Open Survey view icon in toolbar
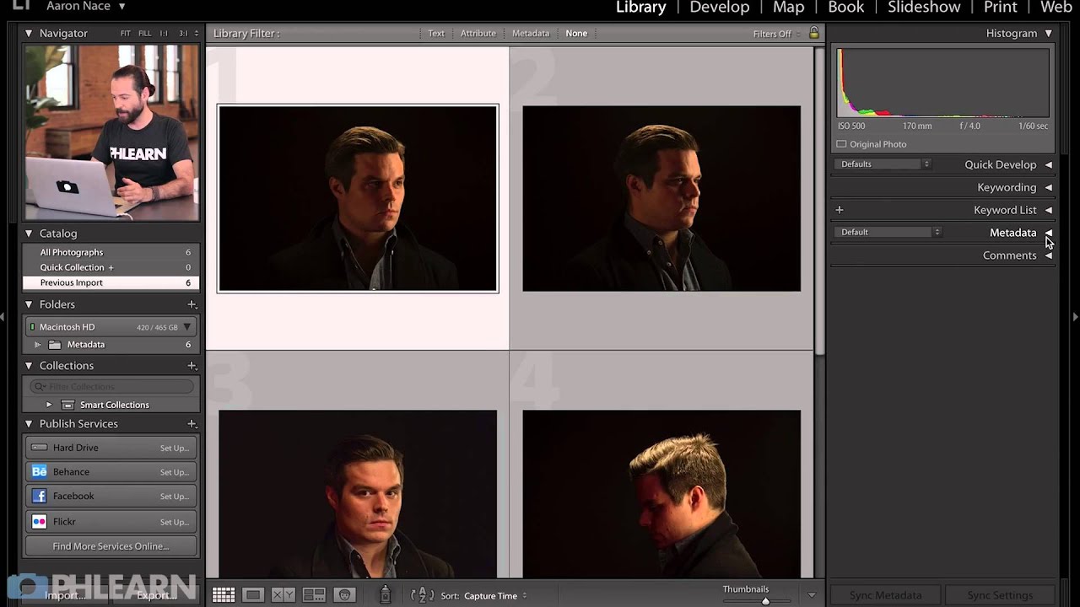The width and height of the screenshot is (1080, 607). pos(314,595)
